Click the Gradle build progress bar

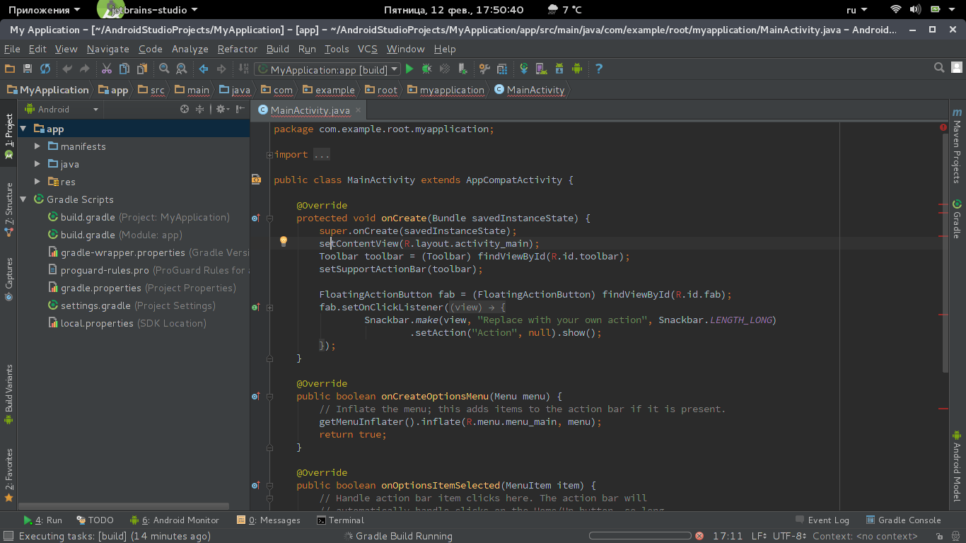[640, 536]
